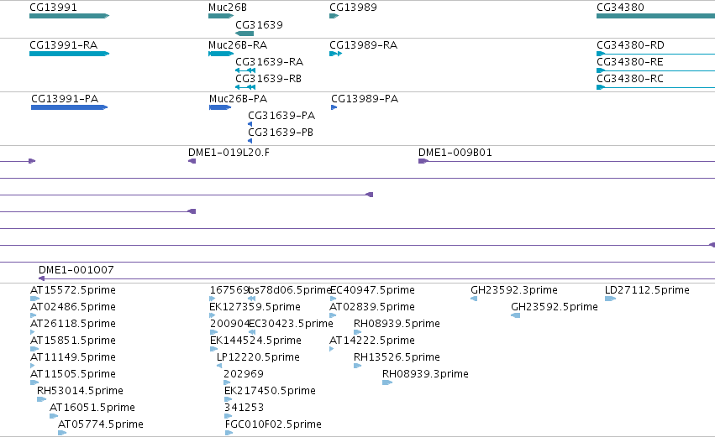Click EST AT02839.5prime
The image size is (715, 437).
[x=372, y=307]
